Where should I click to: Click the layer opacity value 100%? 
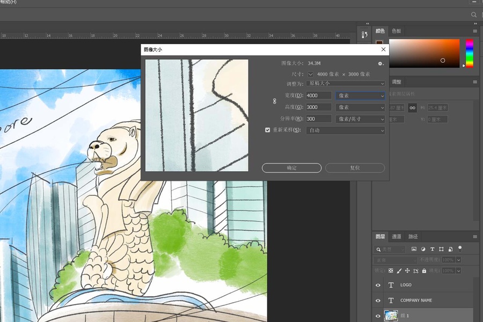(x=448, y=260)
